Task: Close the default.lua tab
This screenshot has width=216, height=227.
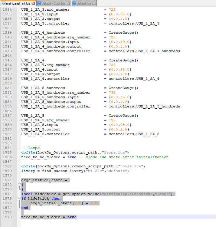Action: (94, 3)
